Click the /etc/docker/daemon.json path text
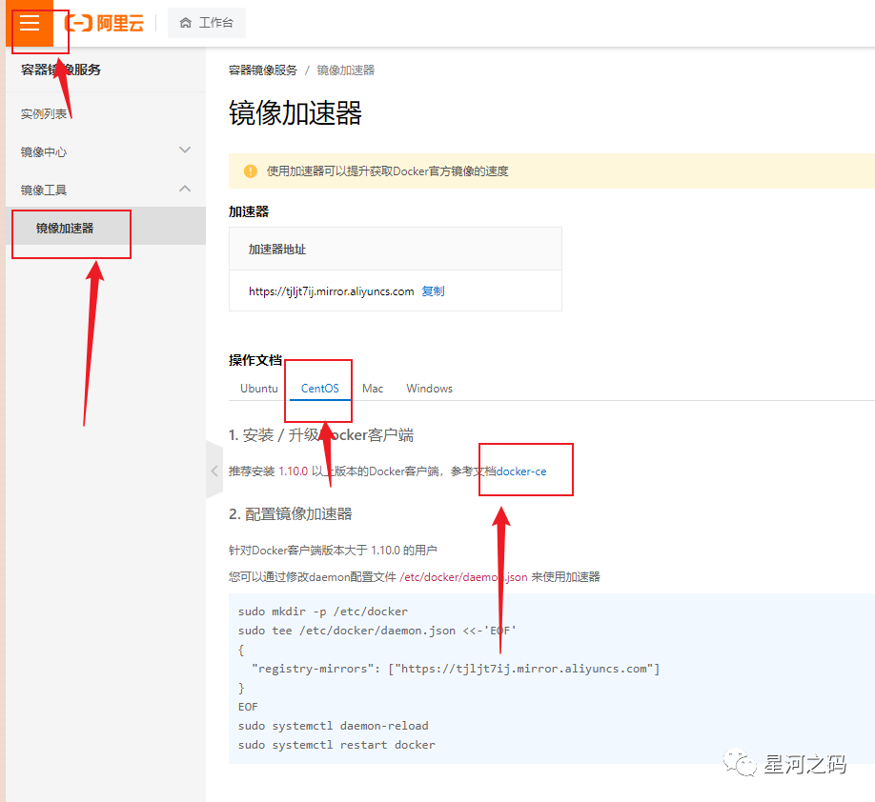 (x=463, y=576)
